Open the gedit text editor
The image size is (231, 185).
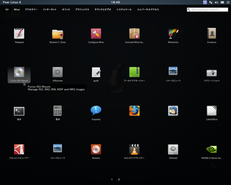coord(96,72)
